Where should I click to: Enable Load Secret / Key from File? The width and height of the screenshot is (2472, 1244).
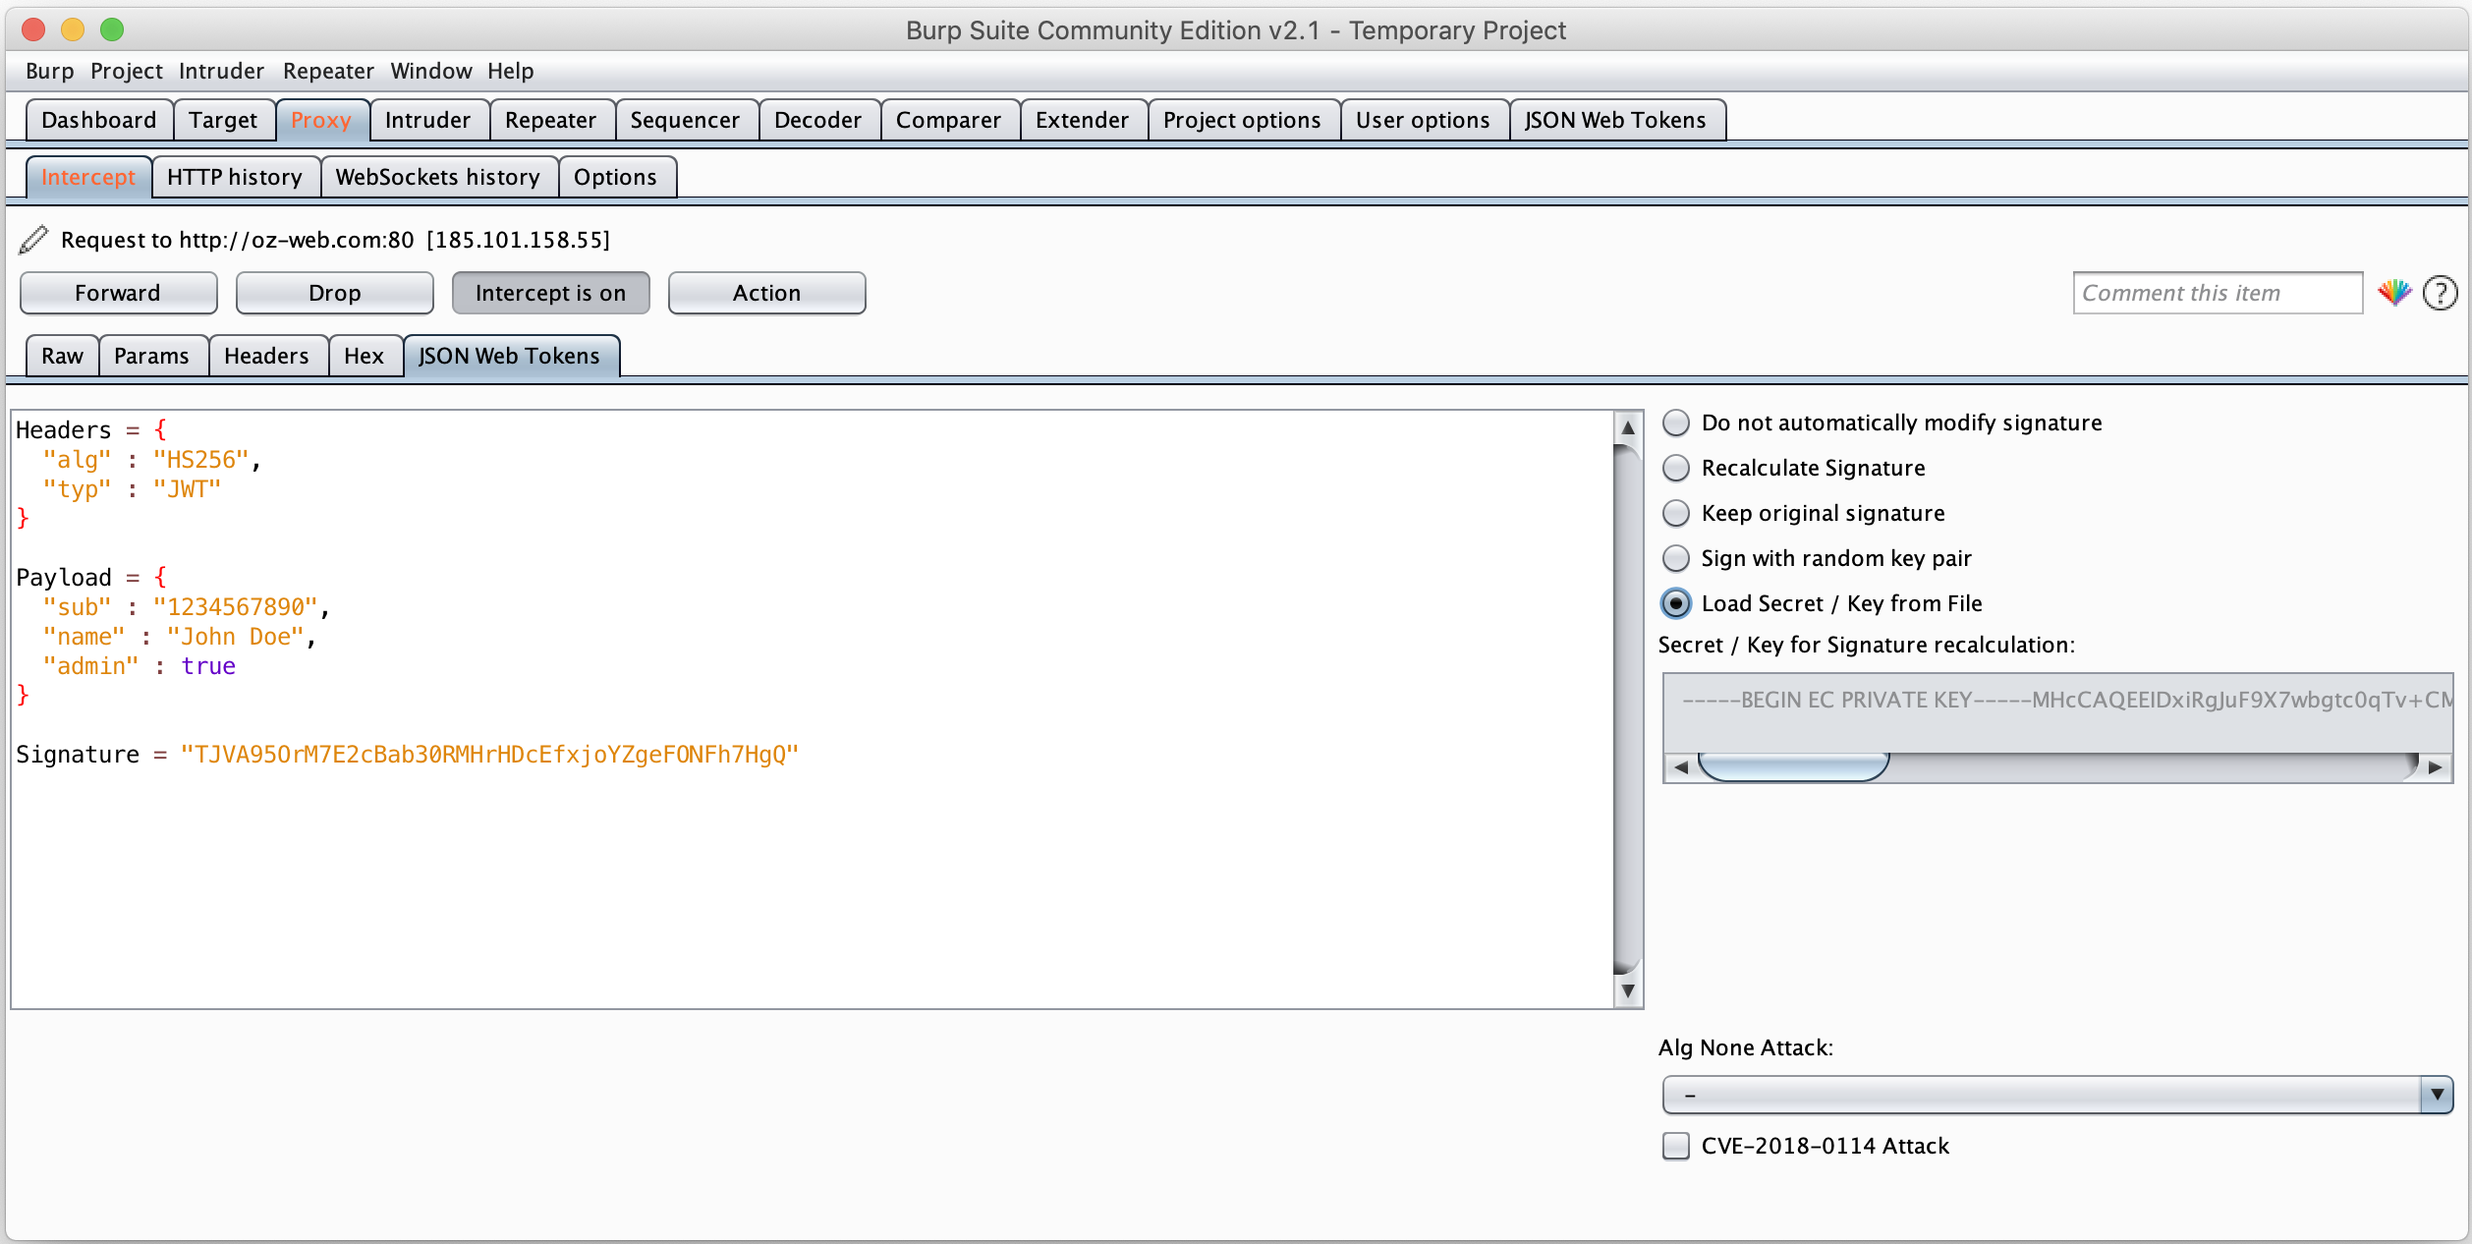coord(1676,603)
